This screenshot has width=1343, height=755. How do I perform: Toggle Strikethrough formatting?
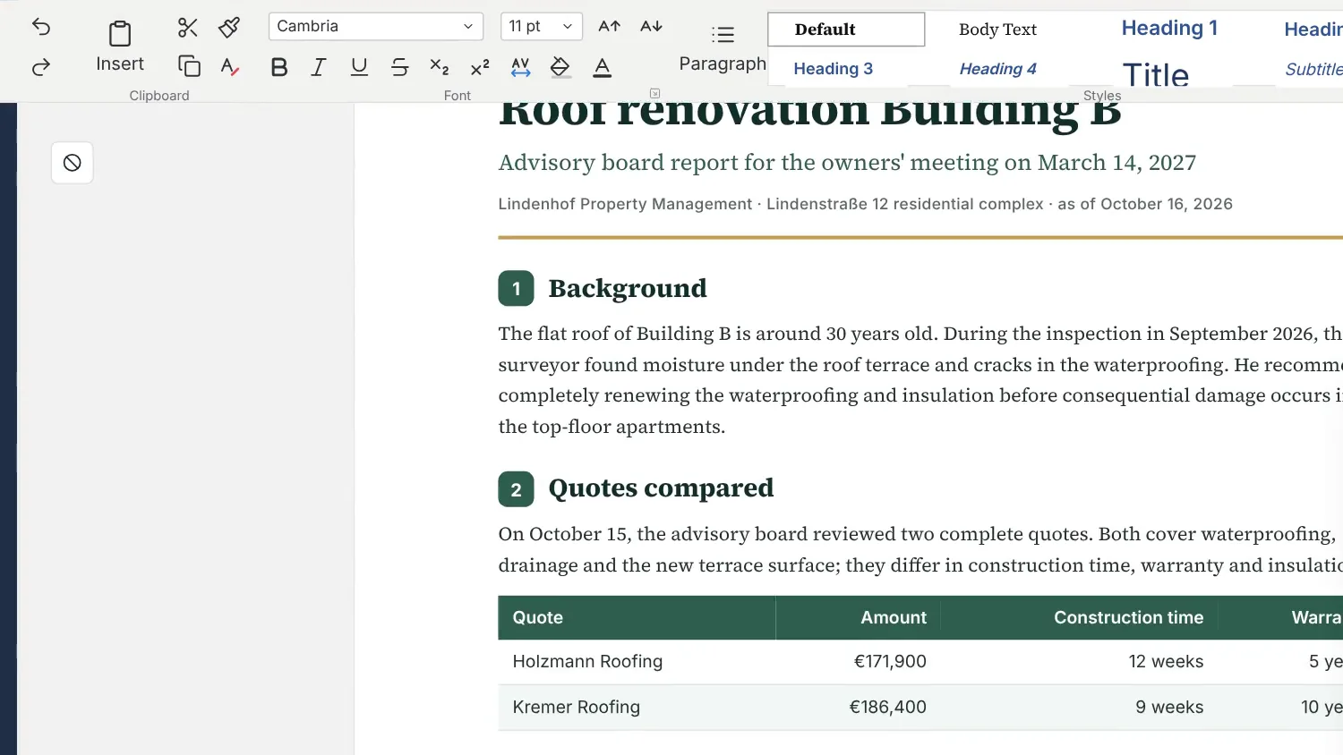(x=399, y=67)
